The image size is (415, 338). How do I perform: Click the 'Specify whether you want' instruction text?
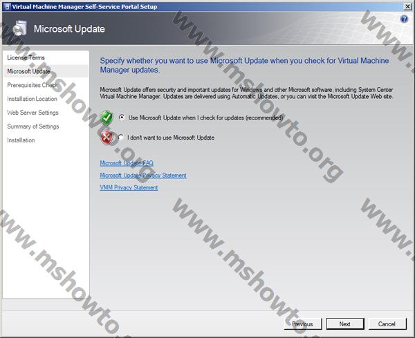coord(244,66)
